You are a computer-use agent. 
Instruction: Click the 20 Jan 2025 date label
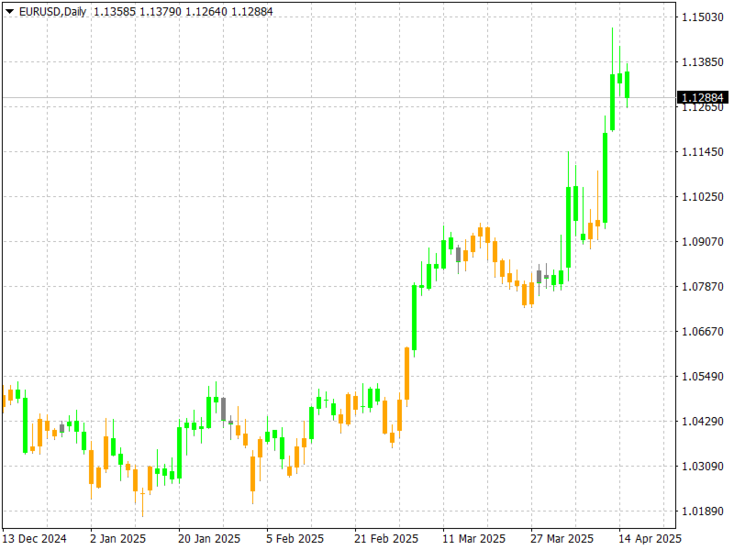click(x=209, y=539)
